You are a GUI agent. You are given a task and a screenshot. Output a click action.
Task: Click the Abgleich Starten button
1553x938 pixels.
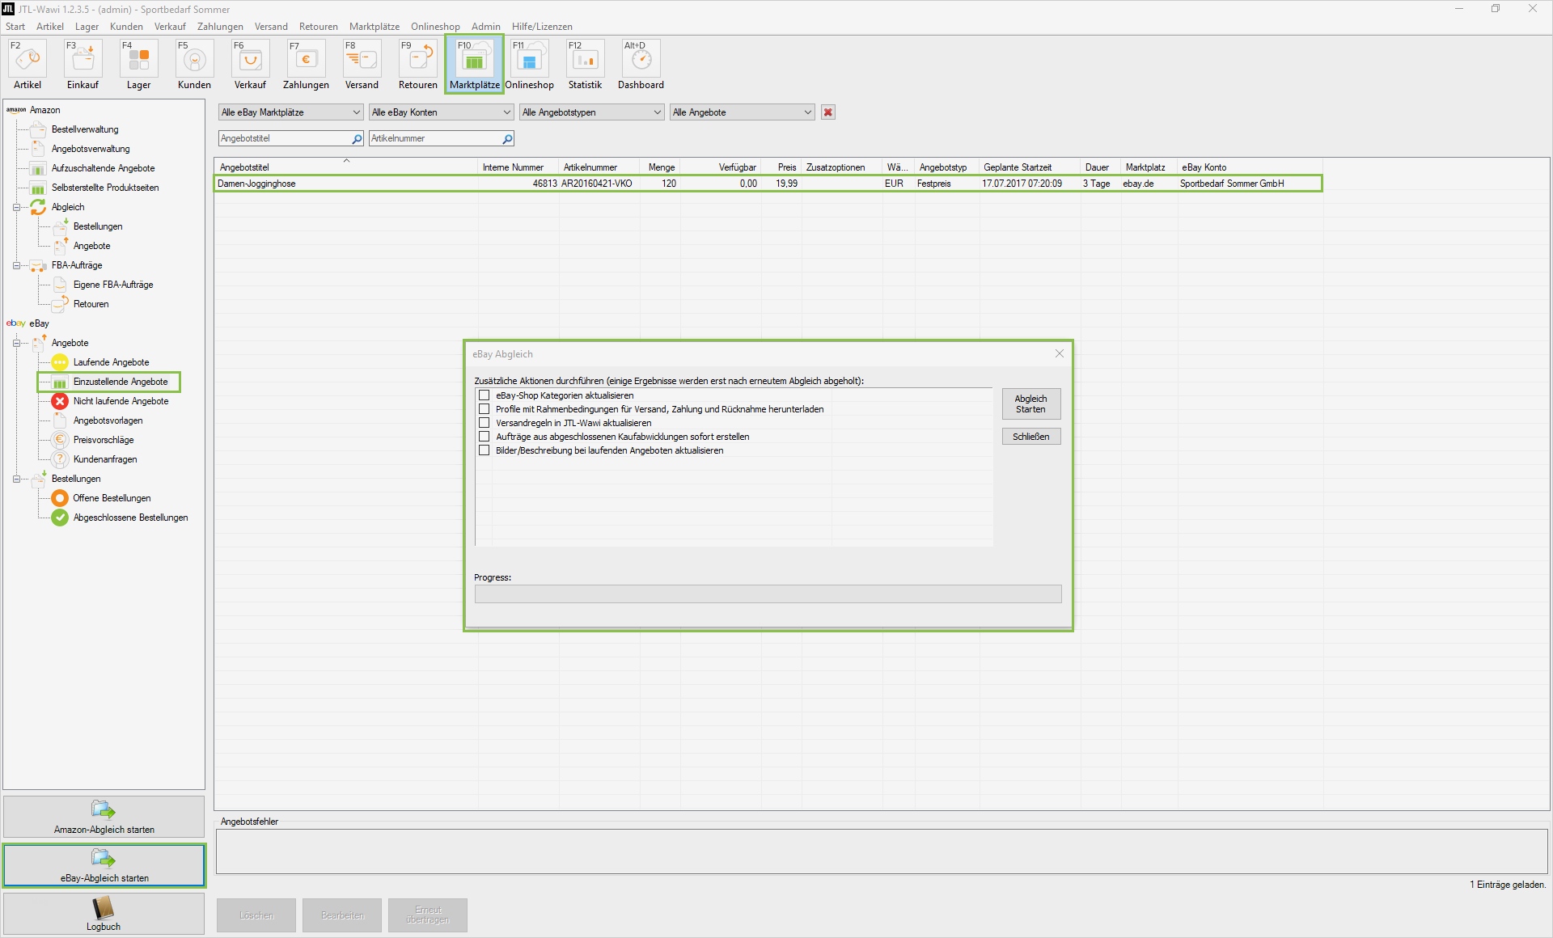pyautogui.click(x=1030, y=404)
